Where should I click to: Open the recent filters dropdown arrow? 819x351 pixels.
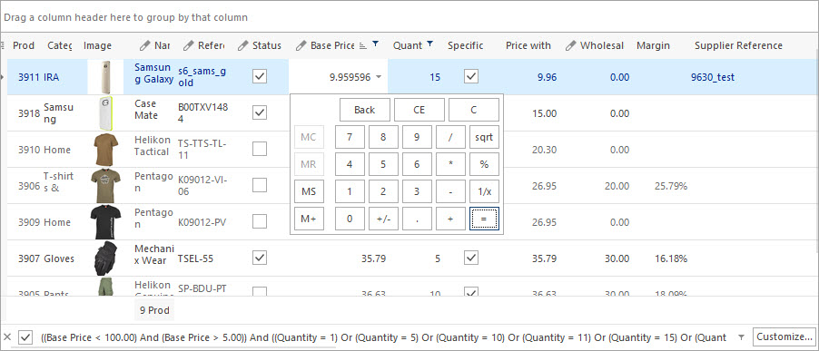pos(741,337)
